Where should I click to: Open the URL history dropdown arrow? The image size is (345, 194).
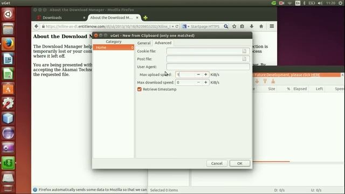coord(172,26)
